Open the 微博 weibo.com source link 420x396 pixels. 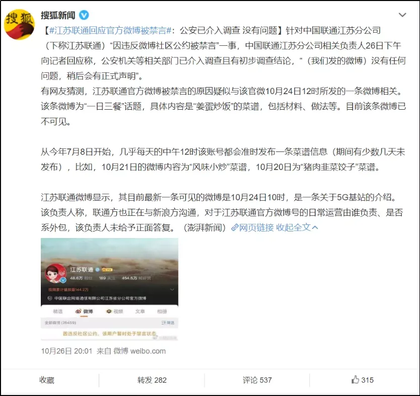pyautogui.click(x=139, y=351)
